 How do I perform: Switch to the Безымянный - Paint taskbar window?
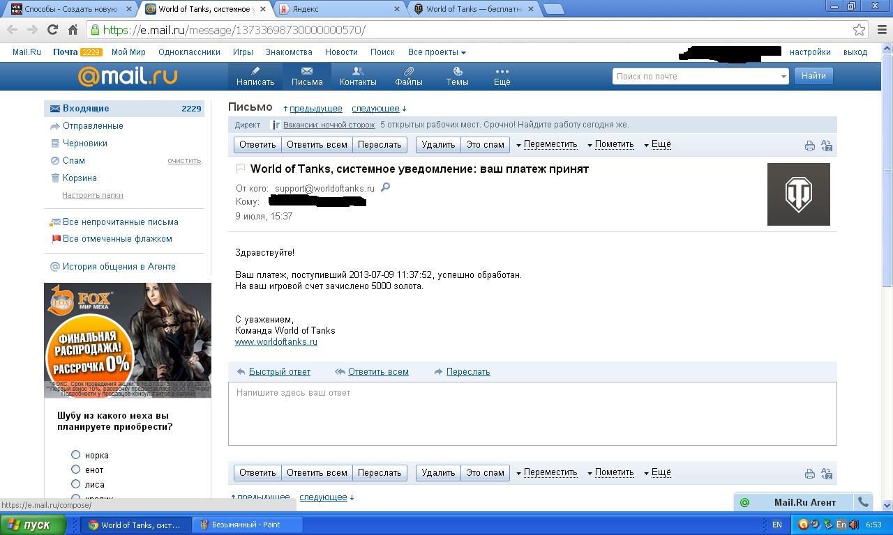click(248, 525)
